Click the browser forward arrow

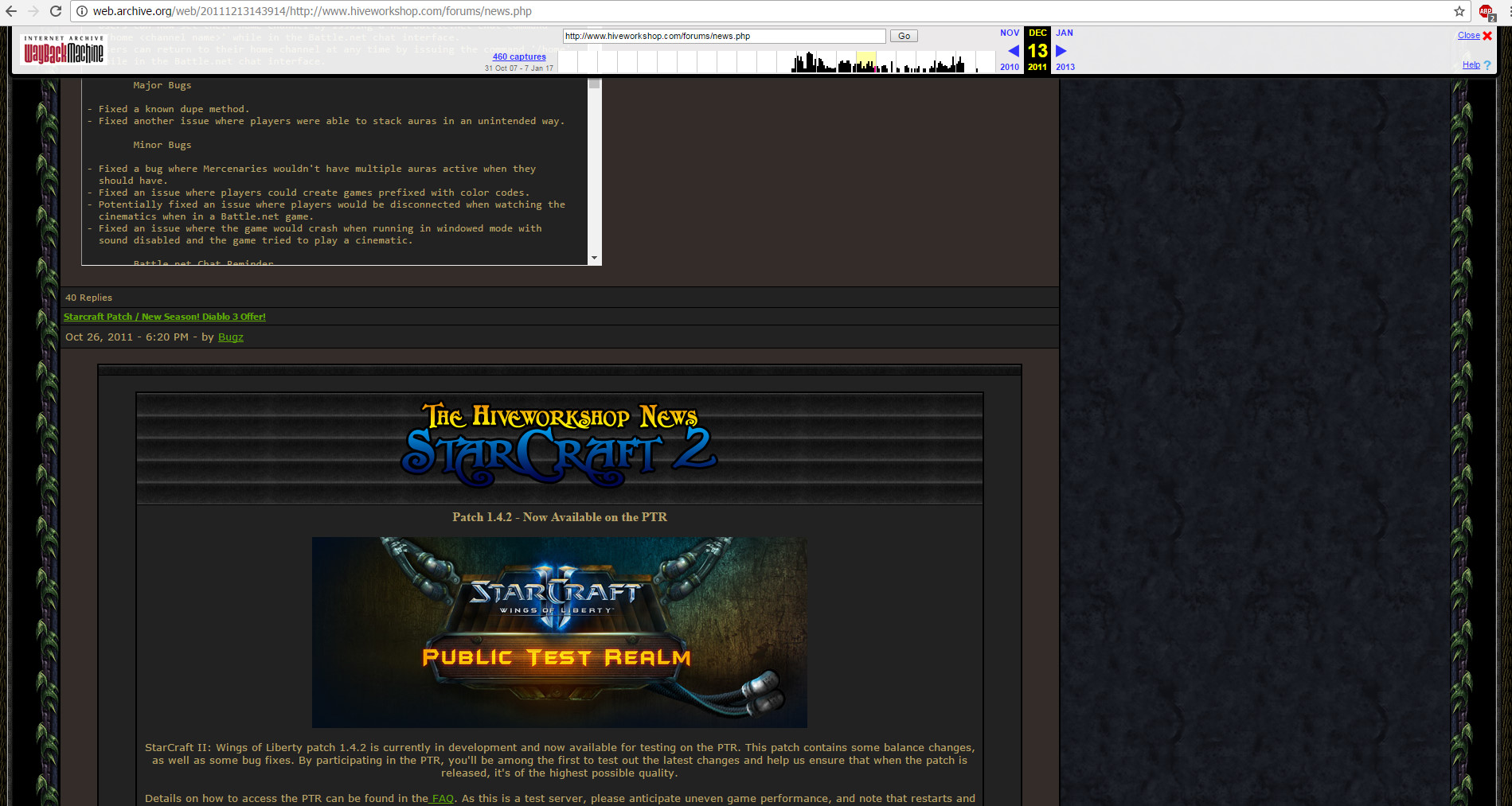(33, 11)
